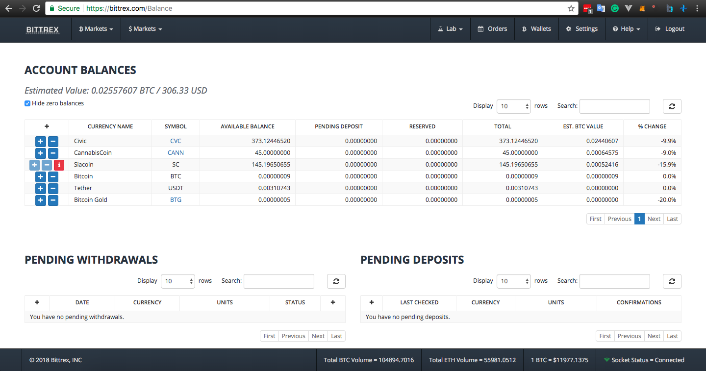Sort pending deposits by Confirmations column
Viewport: 706px width, 371px height.
click(x=639, y=302)
